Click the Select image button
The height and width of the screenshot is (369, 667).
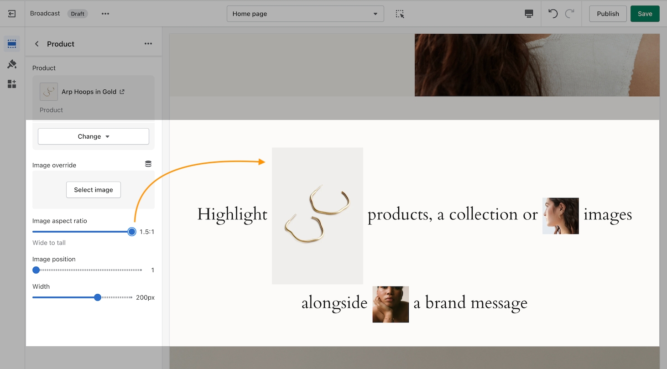click(x=94, y=190)
